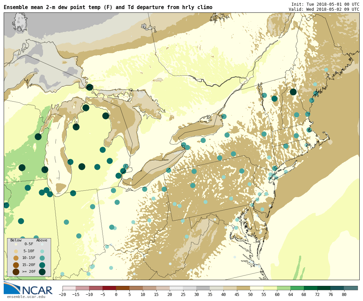
Task: Click the map title about ensemble mean dew point
Action: 108,7
